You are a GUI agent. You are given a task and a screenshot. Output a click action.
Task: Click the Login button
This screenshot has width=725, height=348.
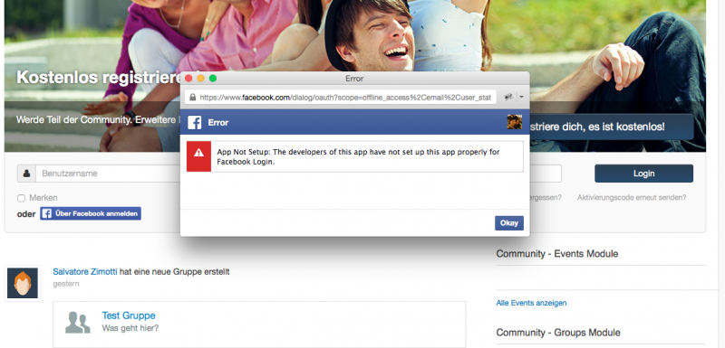coord(643,174)
